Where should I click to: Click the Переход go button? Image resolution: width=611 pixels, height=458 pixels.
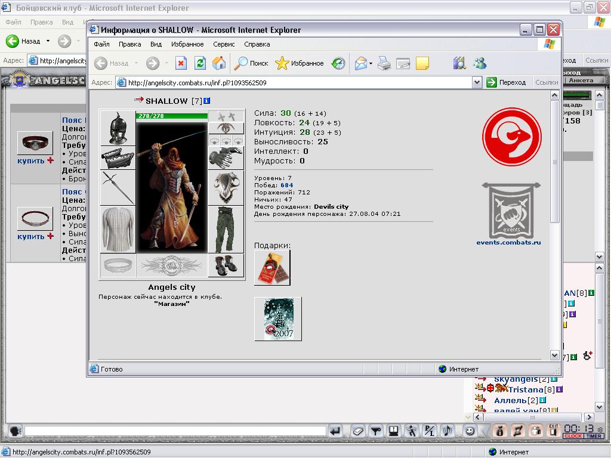(x=507, y=82)
